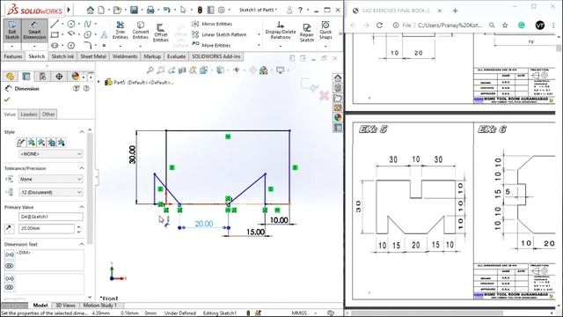
Task: Click the Save icon in SolidWorks
Action: click(134, 10)
